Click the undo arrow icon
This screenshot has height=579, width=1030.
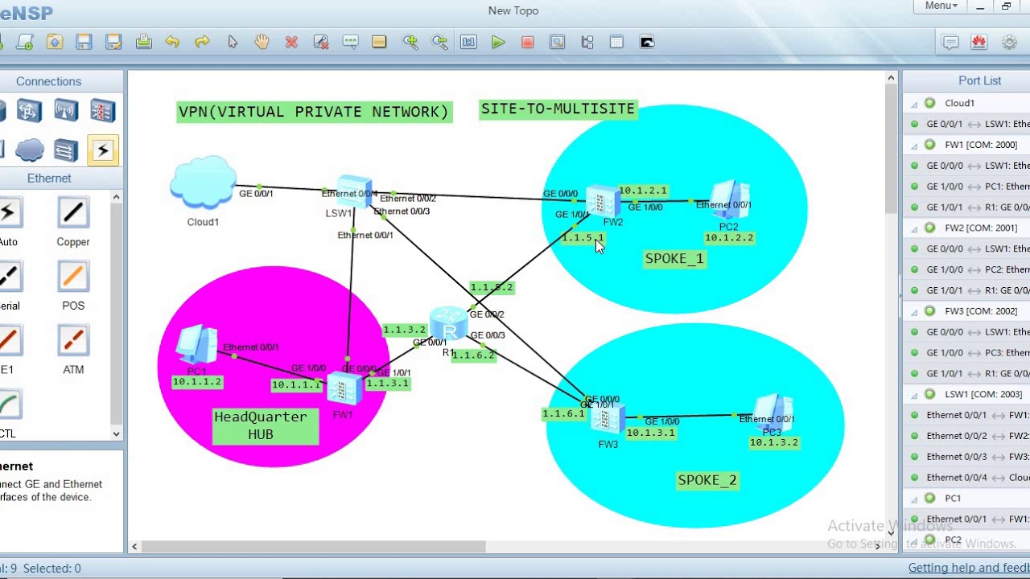(172, 42)
